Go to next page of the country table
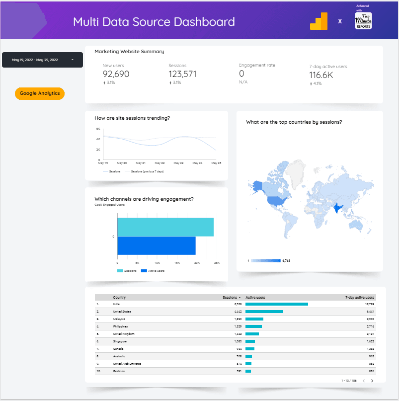This screenshot has height=401, width=399. pos(373,380)
